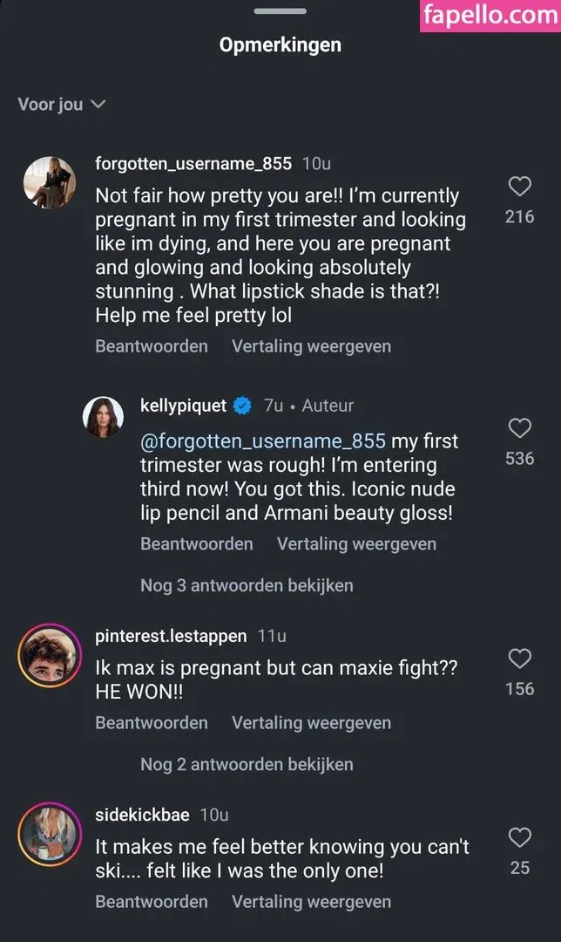Show translation of kellypiquet's reply
The width and height of the screenshot is (561, 942).
click(x=356, y=543)
